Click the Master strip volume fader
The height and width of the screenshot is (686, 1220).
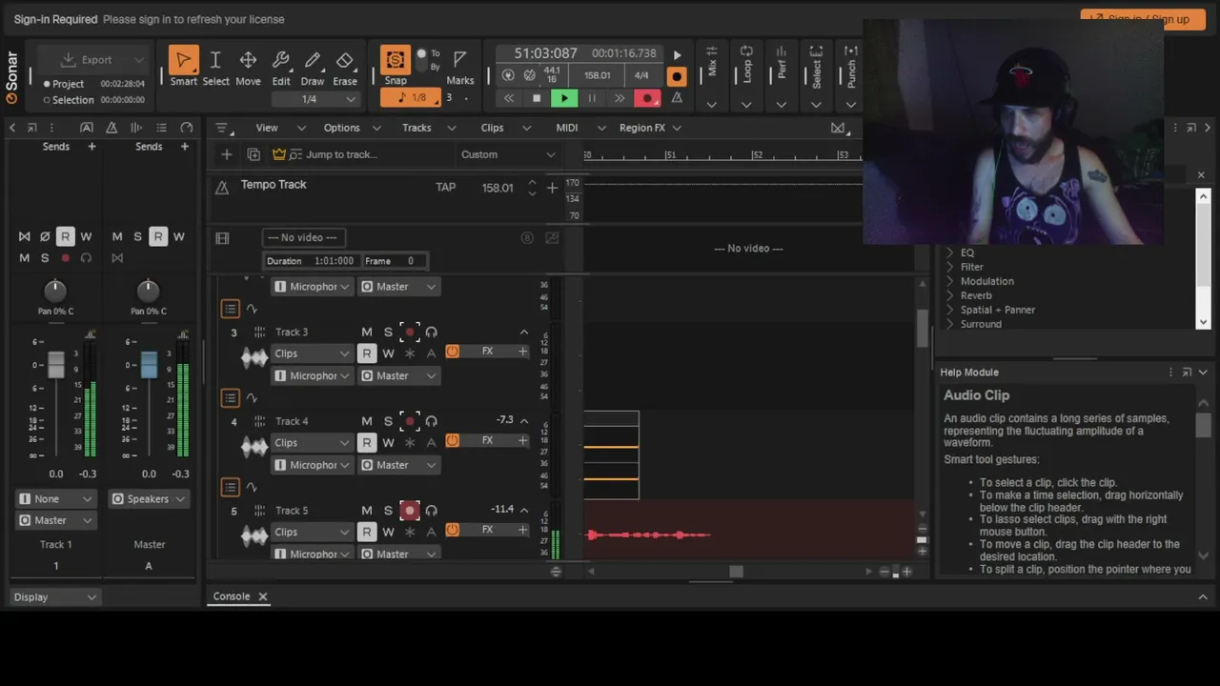(149, 363)
